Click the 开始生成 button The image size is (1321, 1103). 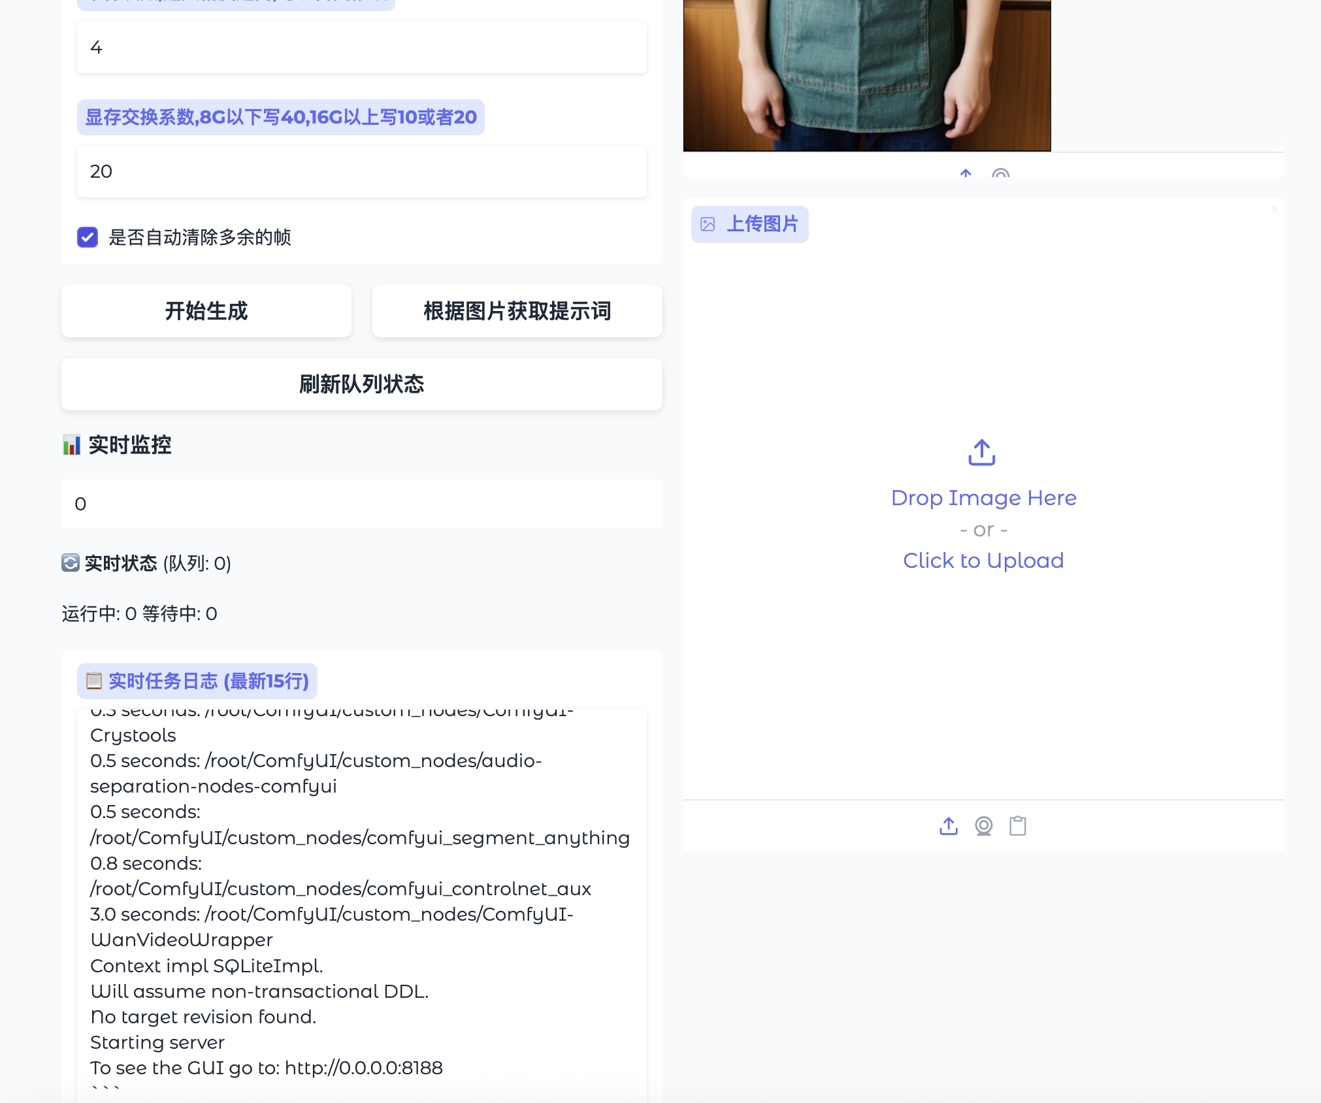[x=206, y=311]
